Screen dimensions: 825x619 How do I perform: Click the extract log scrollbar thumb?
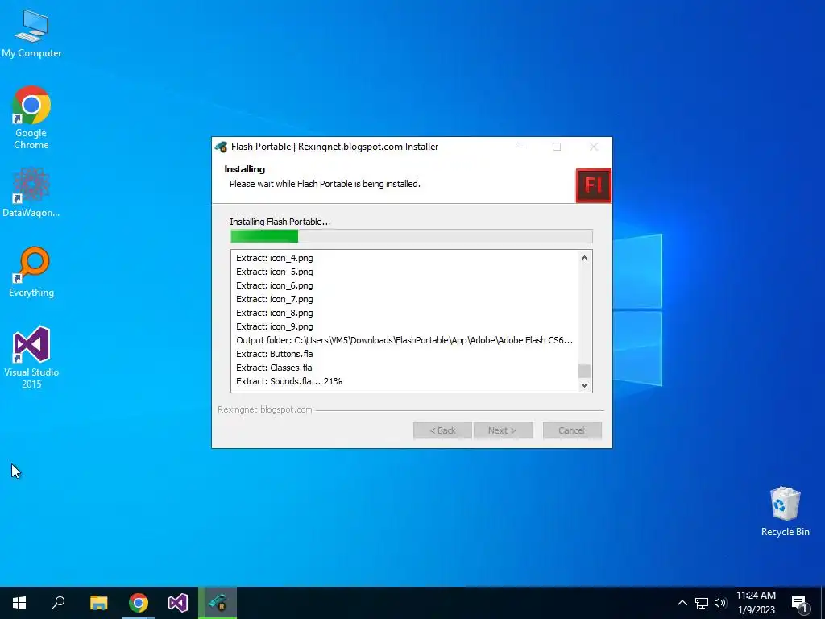(584, 371)
